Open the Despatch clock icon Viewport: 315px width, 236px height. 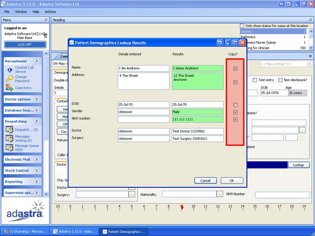tap(9, 130)
